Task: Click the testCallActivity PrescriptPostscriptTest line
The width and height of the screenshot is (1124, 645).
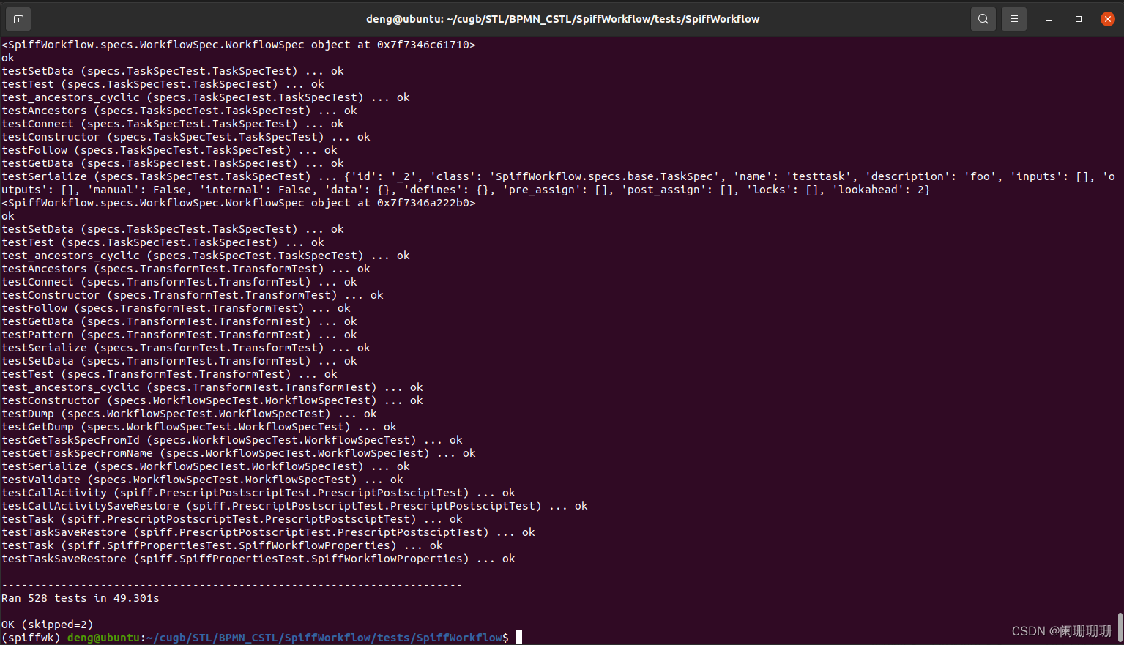Action: coord(256,492)
